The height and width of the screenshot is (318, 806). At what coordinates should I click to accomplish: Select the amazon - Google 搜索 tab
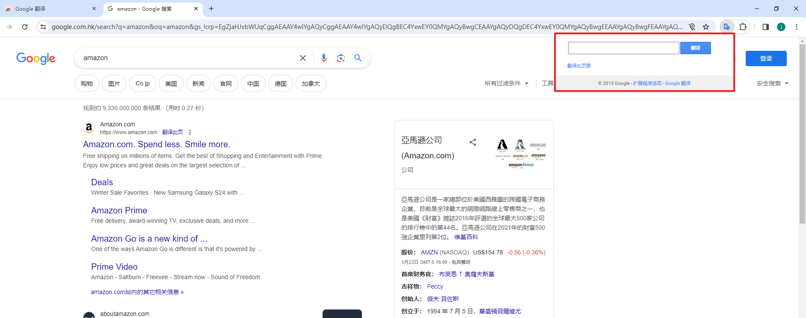pyautogui.click(x=153, y=9)
